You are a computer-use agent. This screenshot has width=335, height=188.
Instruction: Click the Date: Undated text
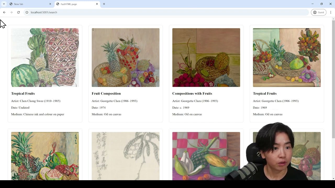click(20, 108)
